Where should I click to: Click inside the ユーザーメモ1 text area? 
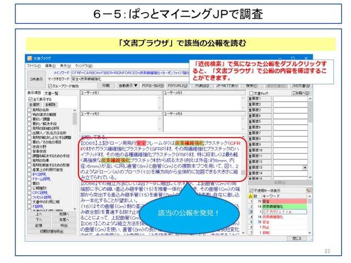coord(120,102)
